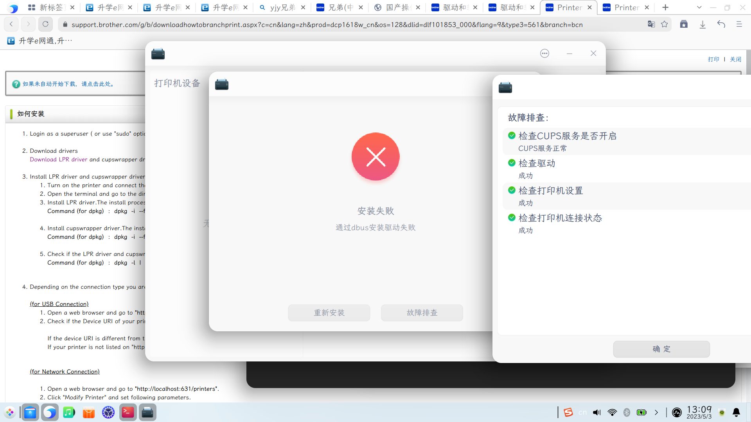This screenshot has width=751, height=422.
Task: Open the library icon beside the bookmark star
Action: point(684,24)
